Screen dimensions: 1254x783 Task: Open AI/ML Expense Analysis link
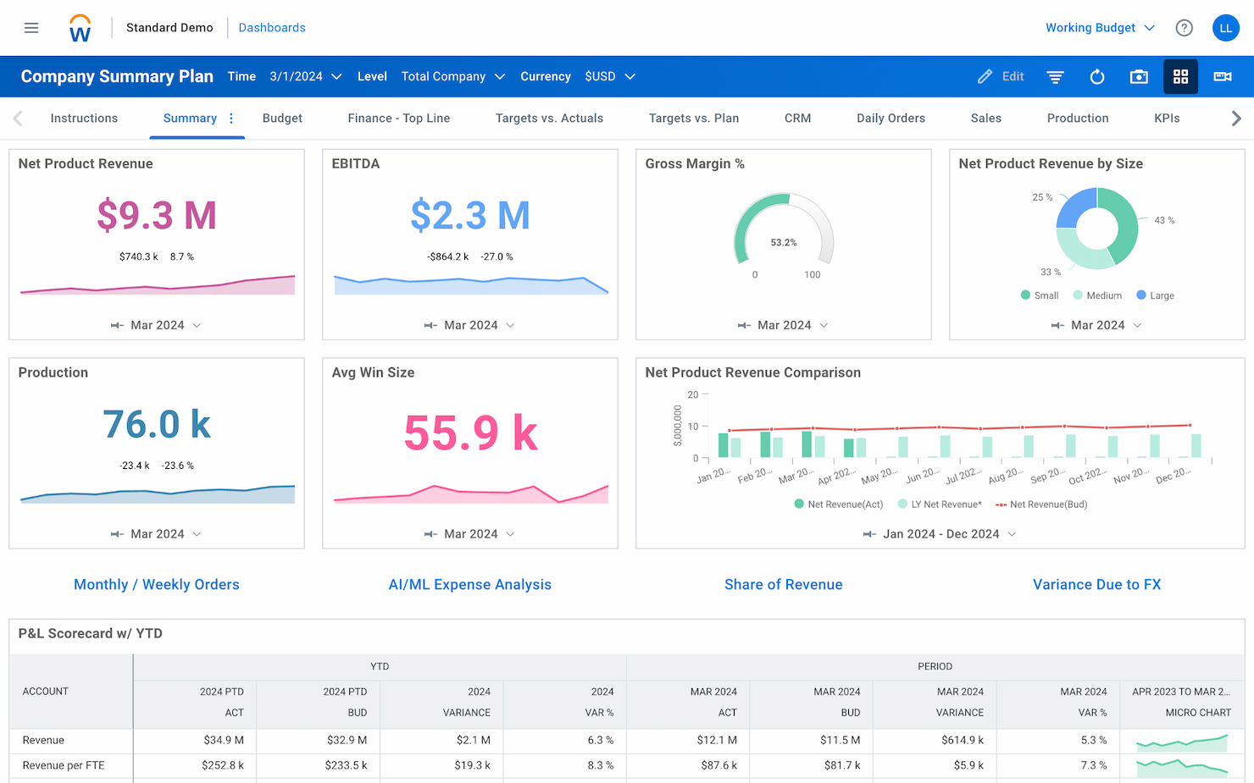click(x=470, y=585)
